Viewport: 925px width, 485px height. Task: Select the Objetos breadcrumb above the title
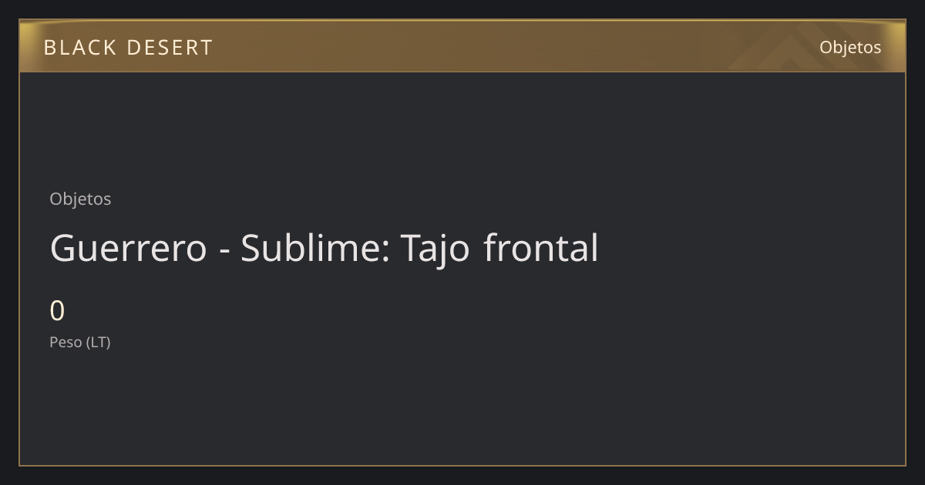(x=80, y=199)
